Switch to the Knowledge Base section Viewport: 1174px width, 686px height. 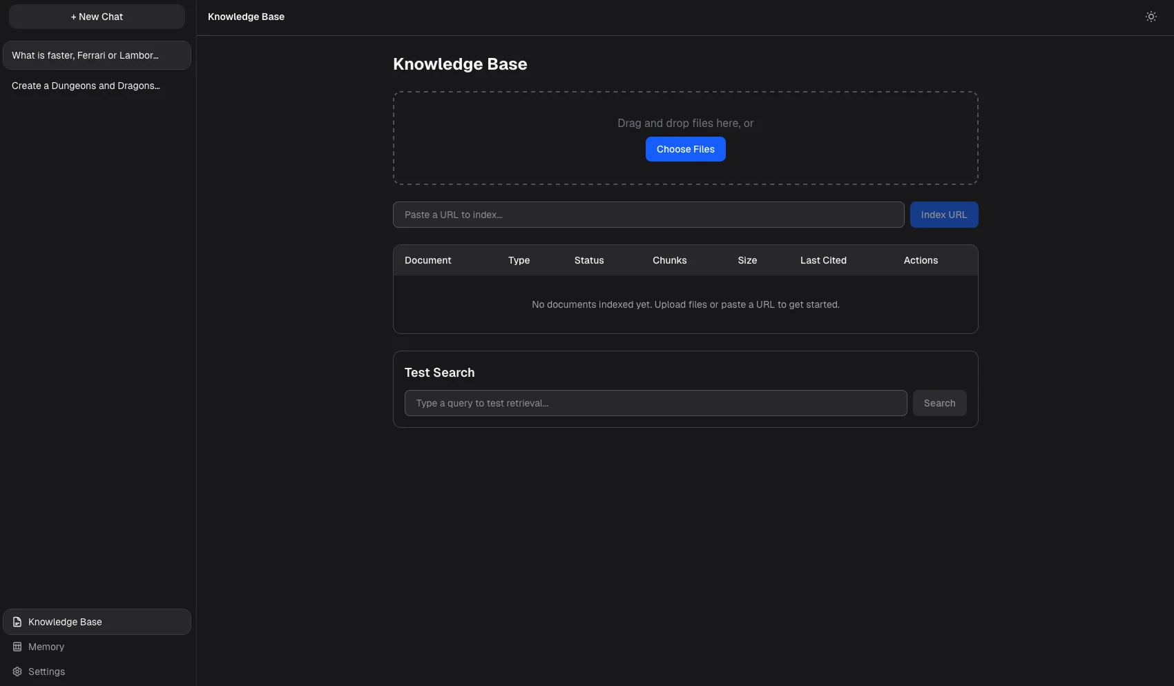coord(64,622)
